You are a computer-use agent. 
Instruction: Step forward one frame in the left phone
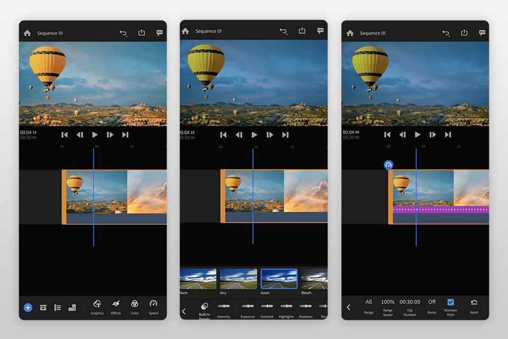[x=110, y=135]
